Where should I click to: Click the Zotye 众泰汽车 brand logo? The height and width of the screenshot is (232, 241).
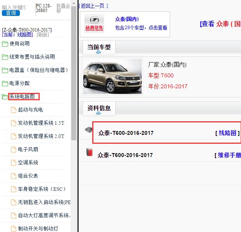point(94,24)
